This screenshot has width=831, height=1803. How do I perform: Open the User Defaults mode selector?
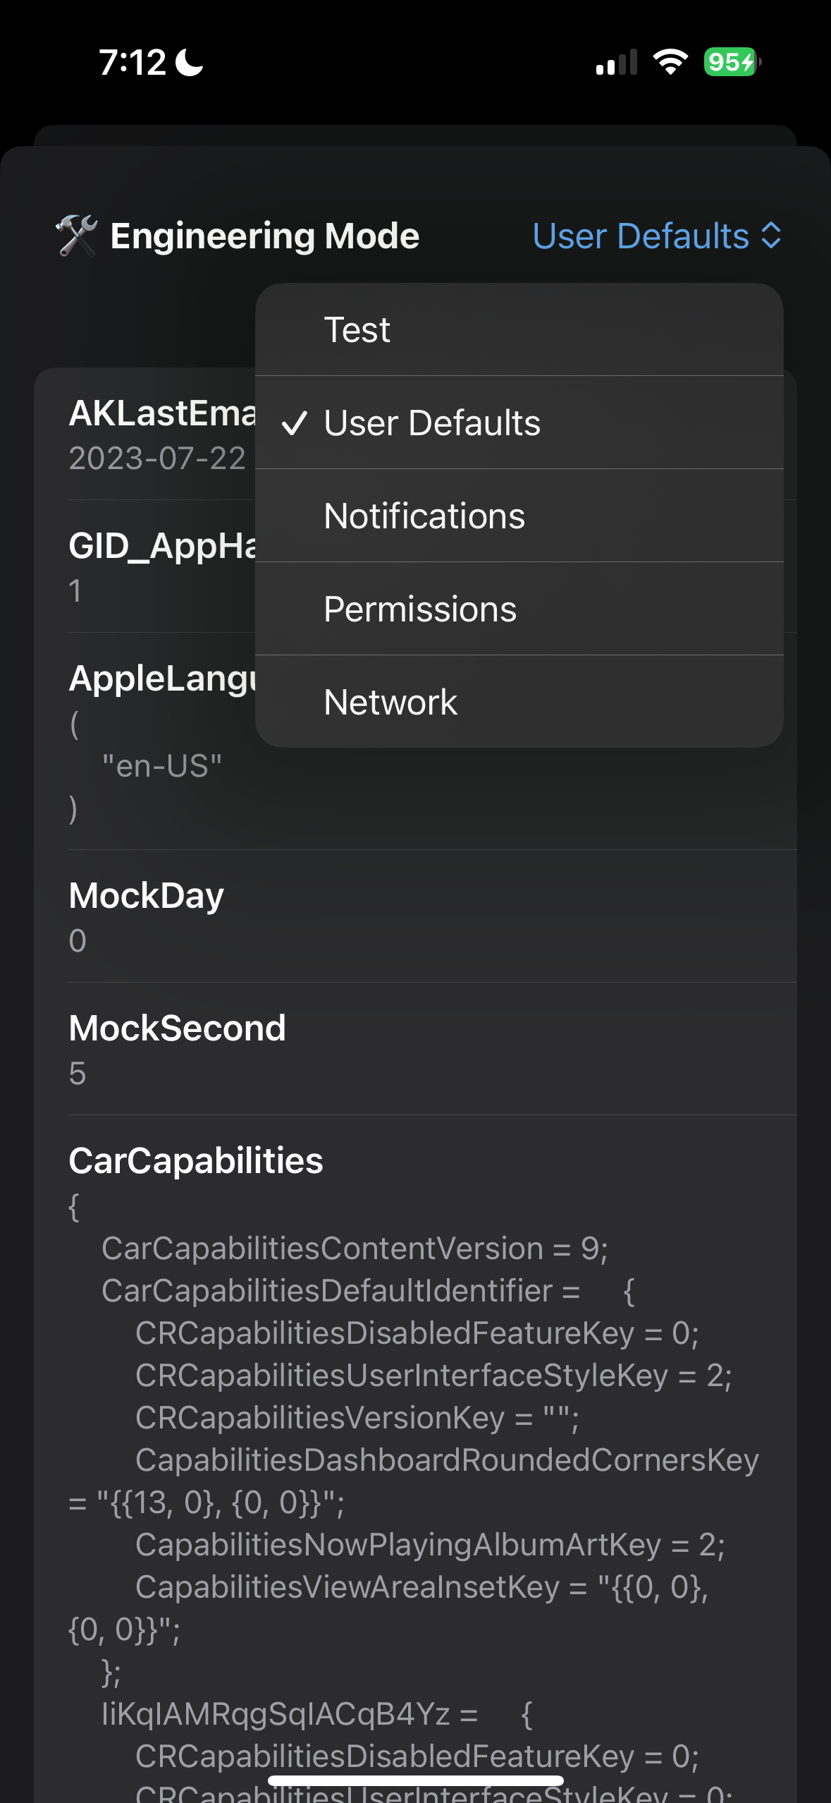point(641,236)
